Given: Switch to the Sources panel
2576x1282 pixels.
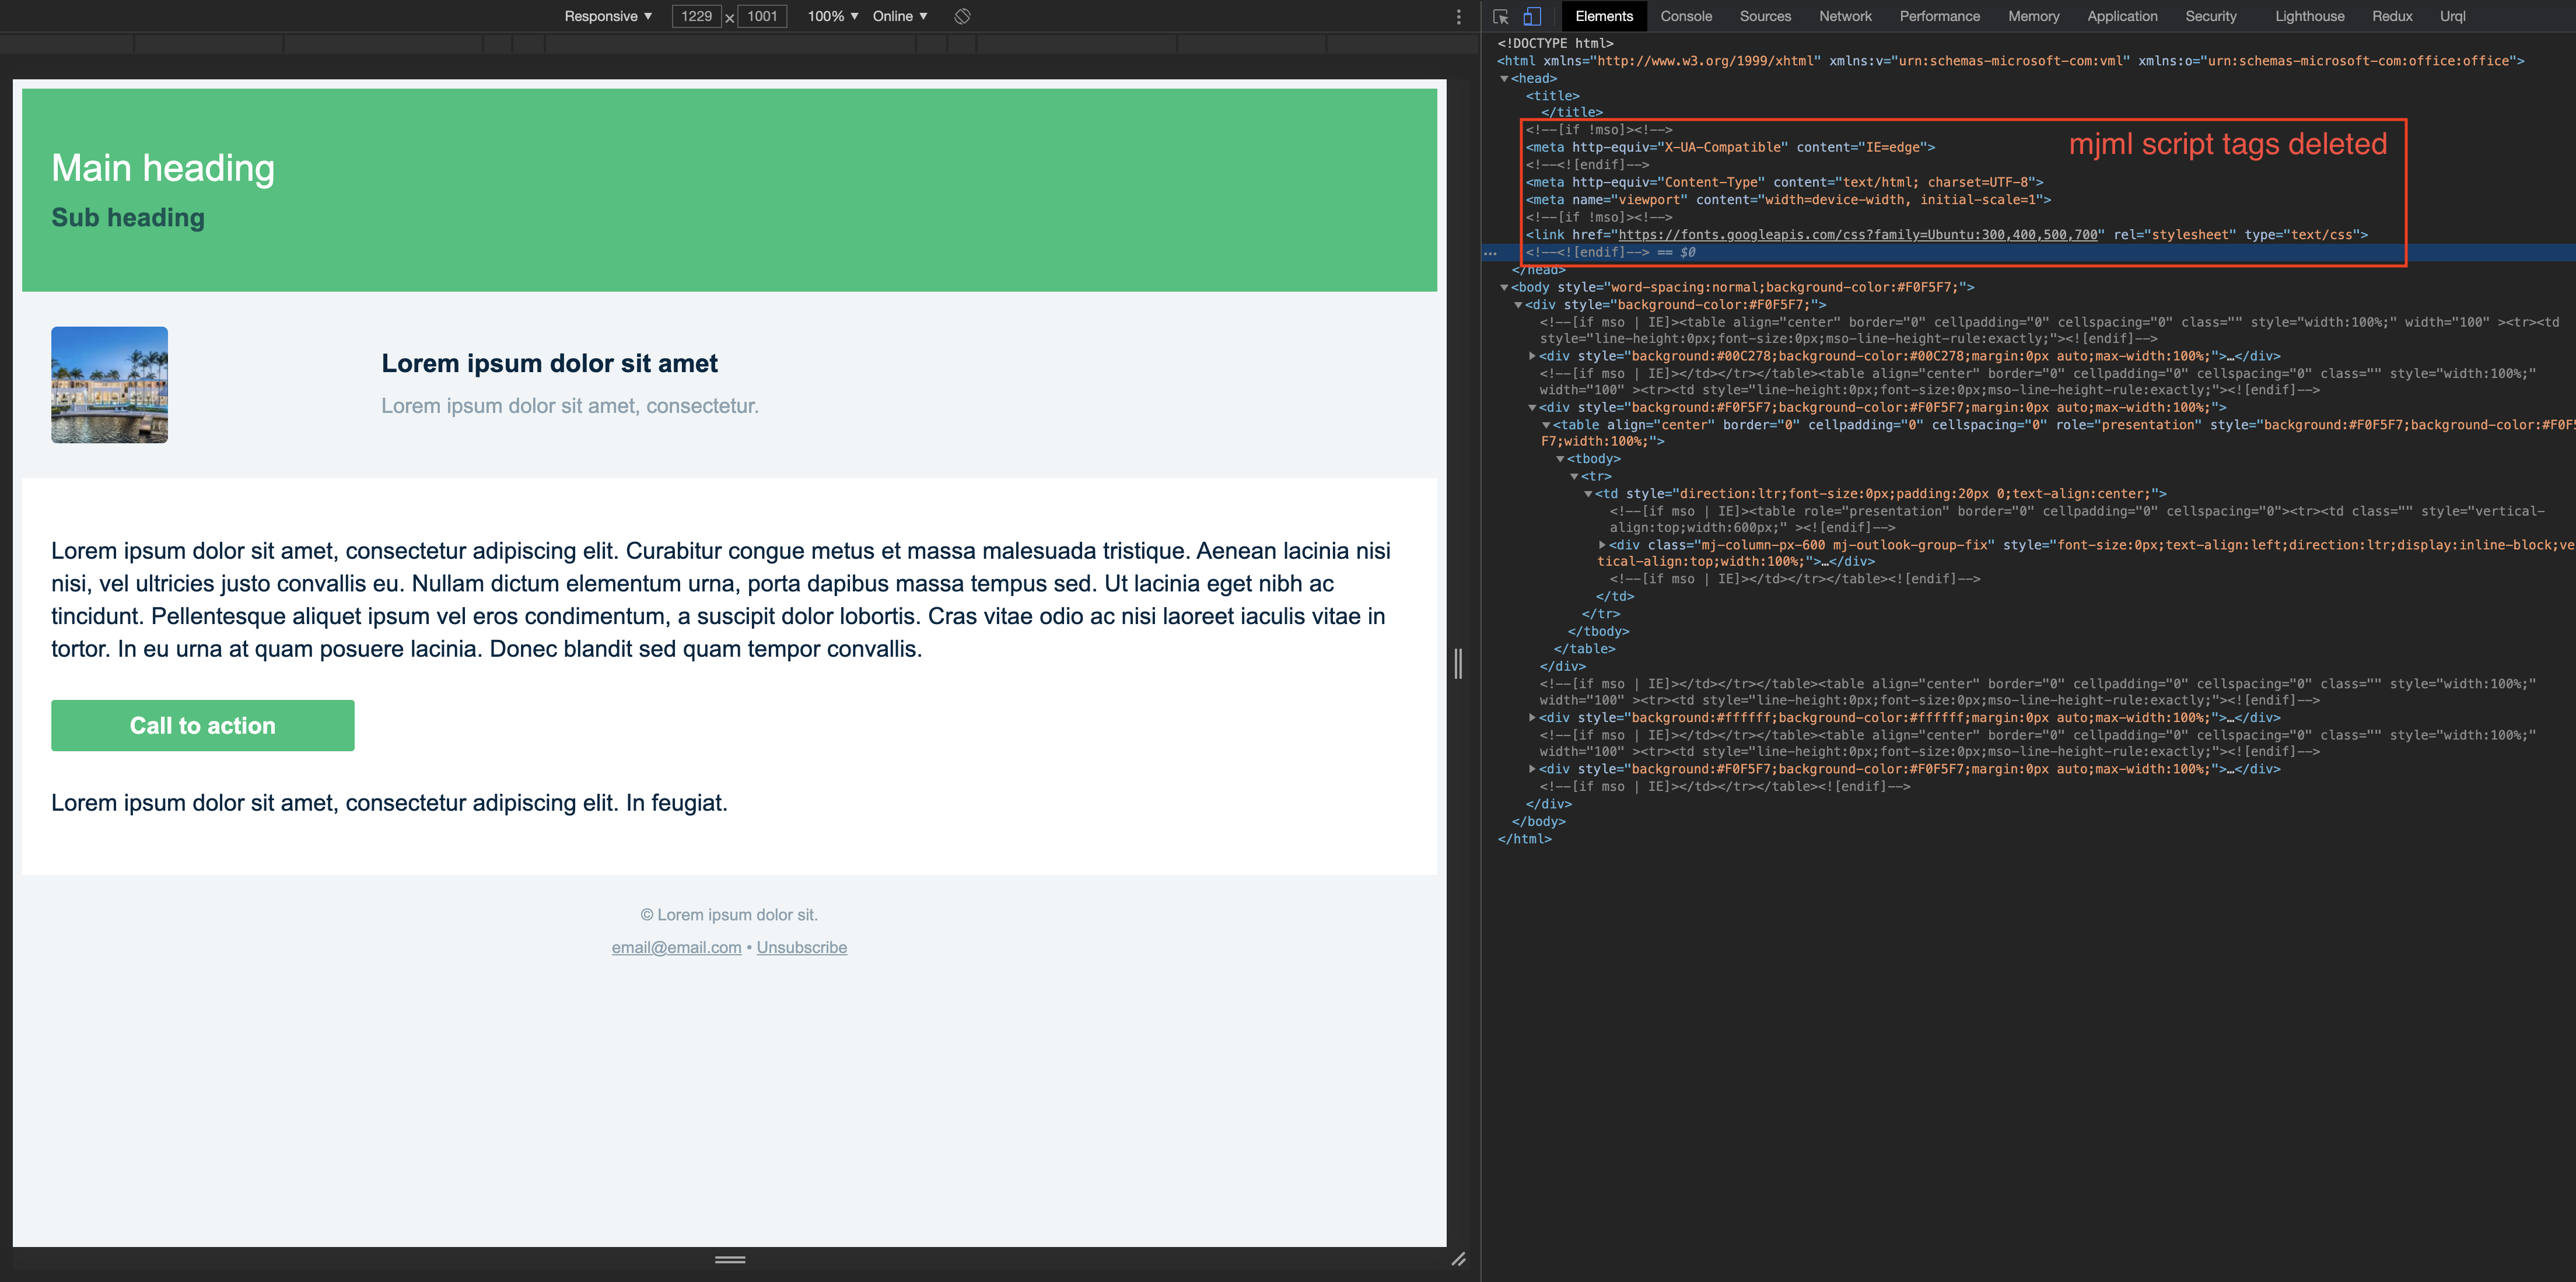Looking at the screenshot, I should 1765,16.
